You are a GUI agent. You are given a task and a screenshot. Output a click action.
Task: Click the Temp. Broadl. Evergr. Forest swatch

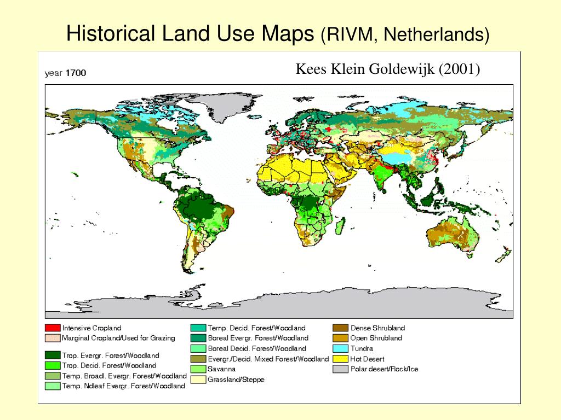[53, 376]
